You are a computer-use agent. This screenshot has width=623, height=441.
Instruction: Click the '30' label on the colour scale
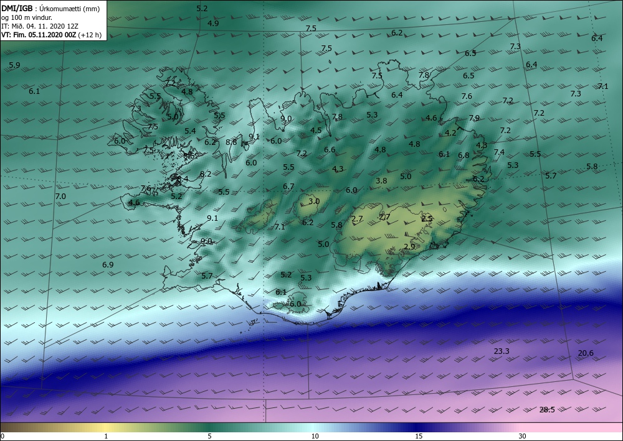pyautogui.click(x=522, y=436)
